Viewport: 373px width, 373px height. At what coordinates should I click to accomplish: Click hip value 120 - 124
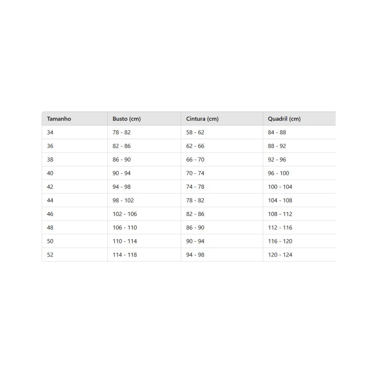point(280,255)
